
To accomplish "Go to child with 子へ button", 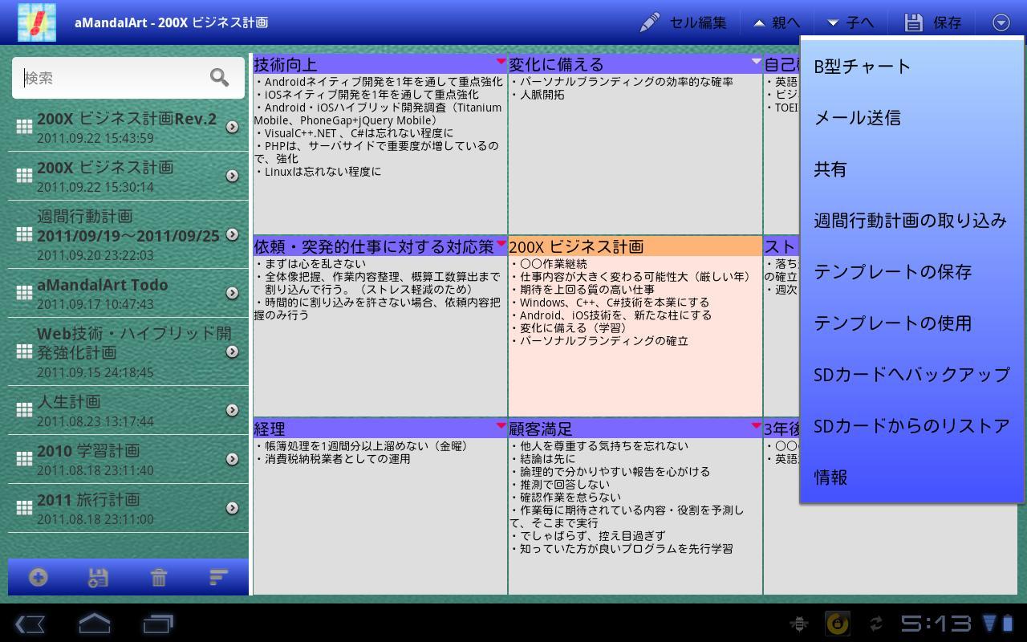I will click(x=850, y=22).
